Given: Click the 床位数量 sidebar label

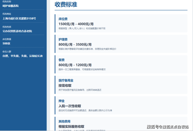Looking at the screenshot, I should [x=7, y=39].
